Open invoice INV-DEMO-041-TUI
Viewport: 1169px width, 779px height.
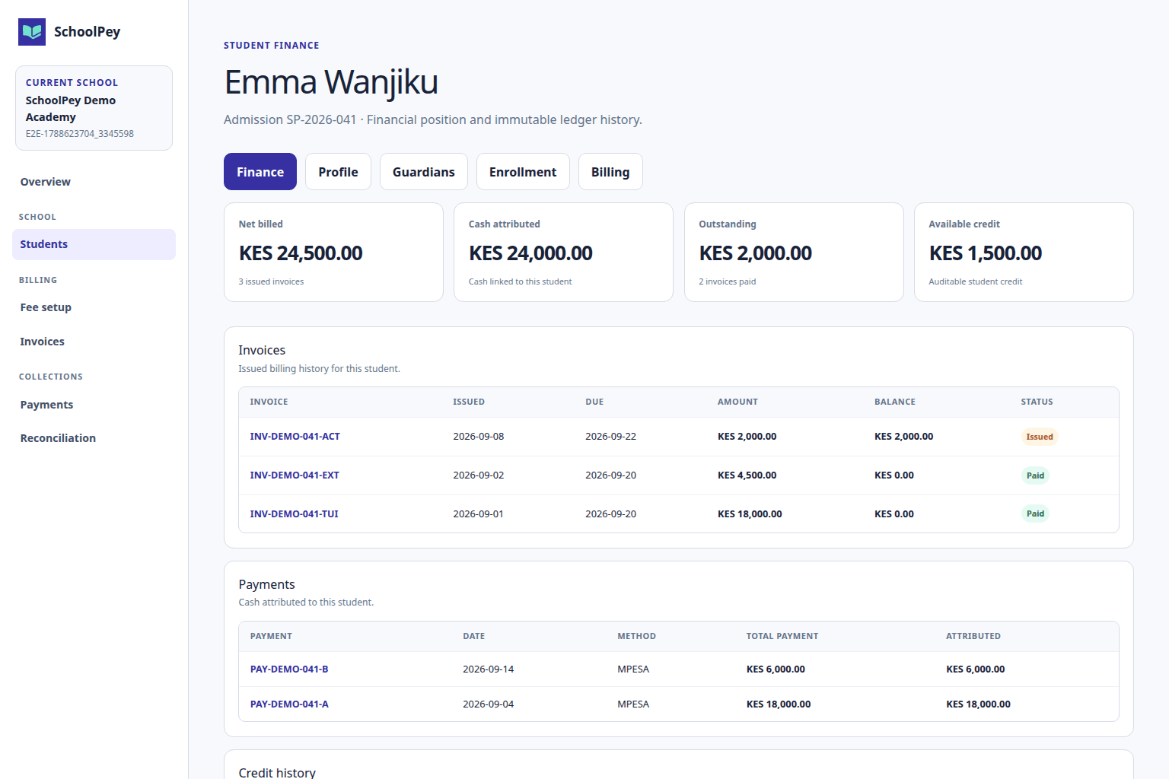pyautogui.click(x=295, y=514)
